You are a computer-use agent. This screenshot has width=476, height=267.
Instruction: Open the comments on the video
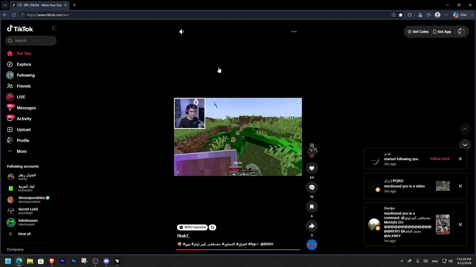(x=312, y=188)
